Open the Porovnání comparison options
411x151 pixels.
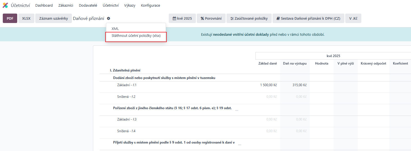point(211,18)
